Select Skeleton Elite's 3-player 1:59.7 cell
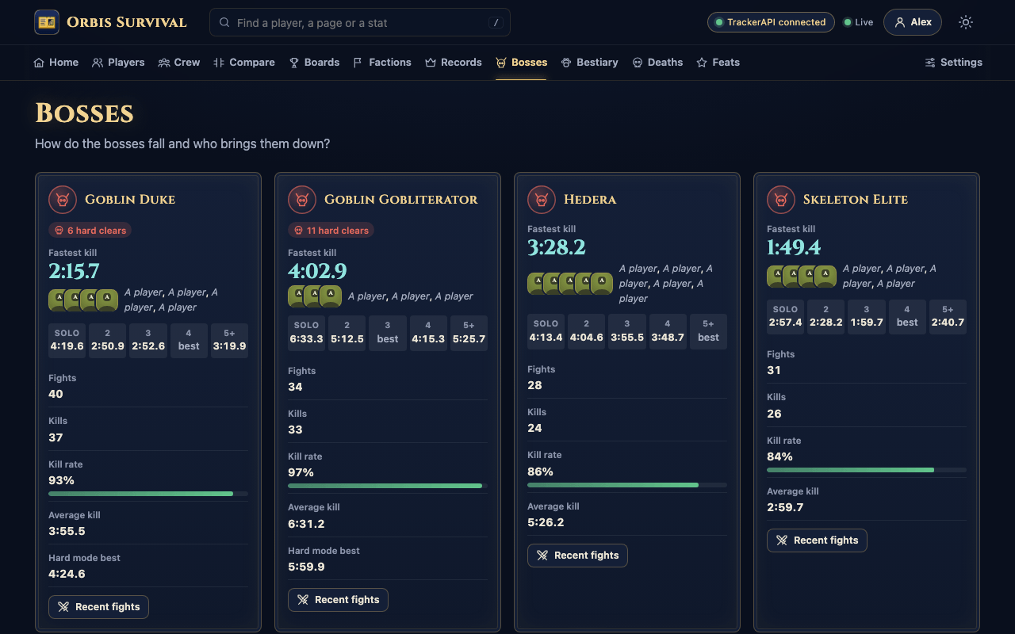The image size is (1015, 634). (867, 316)
